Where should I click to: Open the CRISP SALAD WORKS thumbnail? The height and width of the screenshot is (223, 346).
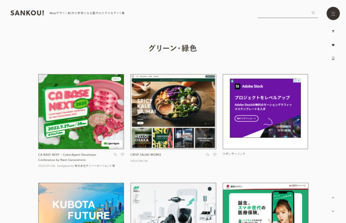(173, 111)
